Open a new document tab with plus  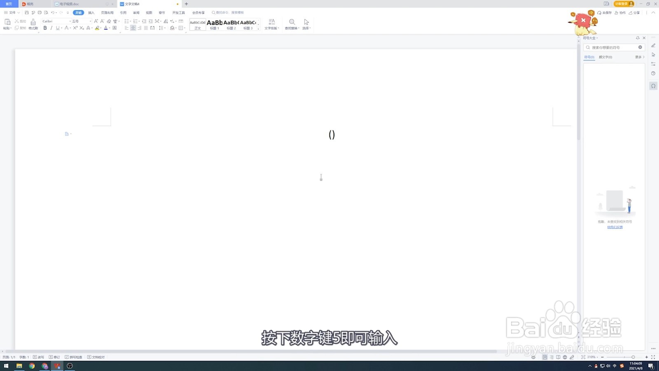click(x=186, y=4)
